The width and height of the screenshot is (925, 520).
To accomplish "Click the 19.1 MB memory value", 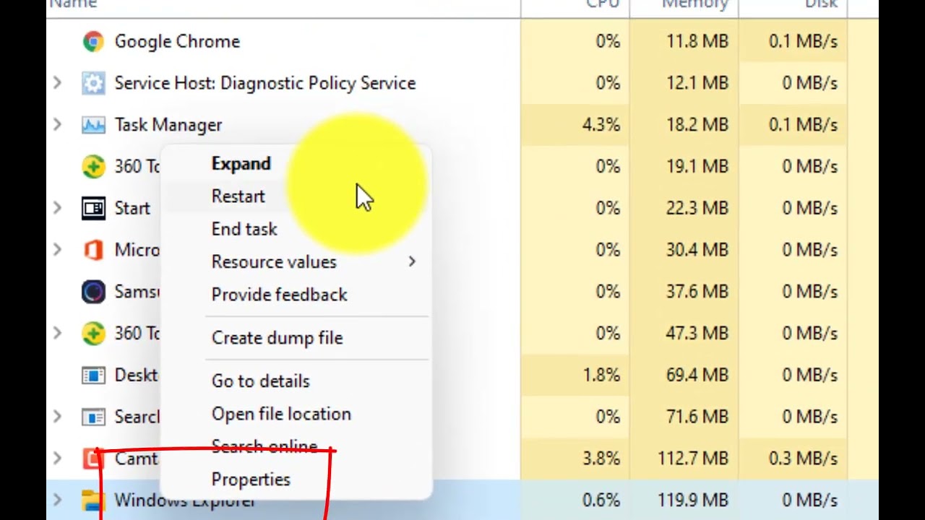I will [x=697, y=167].
